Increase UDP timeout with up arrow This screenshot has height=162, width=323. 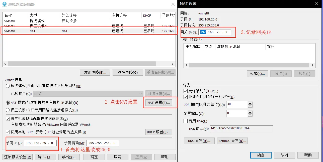(250, 103)
